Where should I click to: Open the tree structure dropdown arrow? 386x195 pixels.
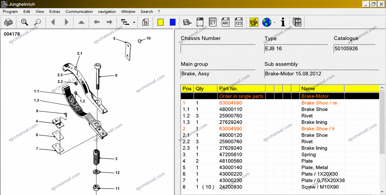point(134,22)
